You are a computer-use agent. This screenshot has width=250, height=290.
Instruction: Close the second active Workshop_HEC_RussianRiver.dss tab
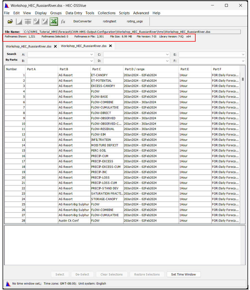(x=110, y=46)
